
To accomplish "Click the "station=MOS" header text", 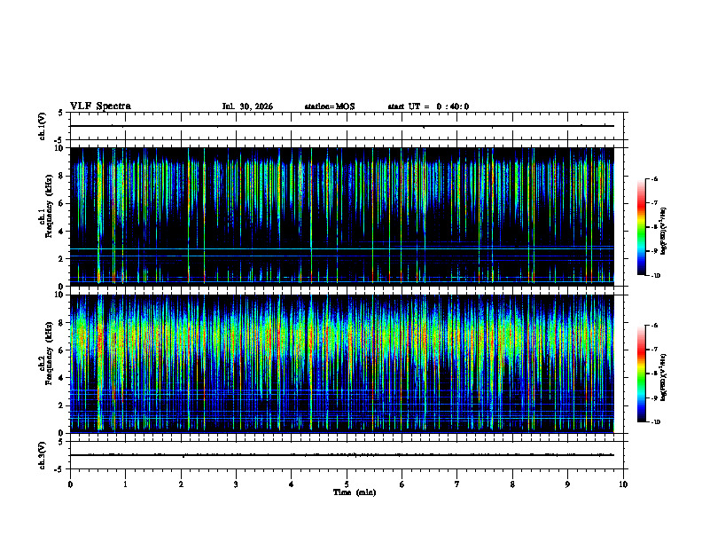I will pyautogui.click(x=330, y=106).
